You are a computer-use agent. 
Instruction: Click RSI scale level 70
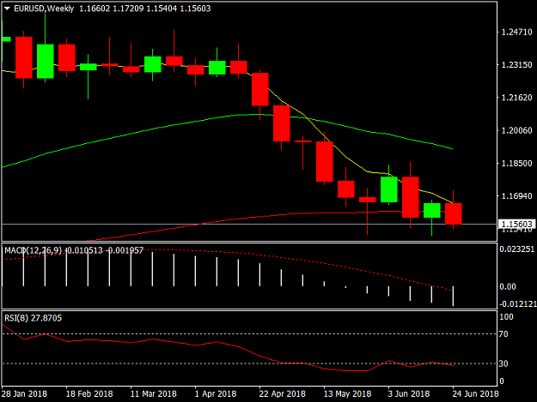(x=503, y=333)
